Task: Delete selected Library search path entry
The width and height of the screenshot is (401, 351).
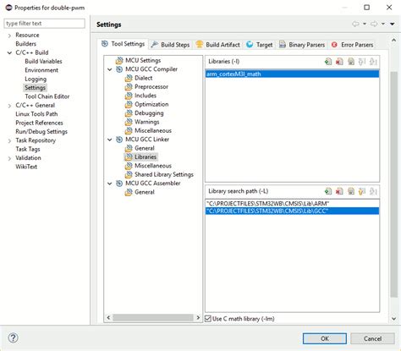Action: [339, 191]
